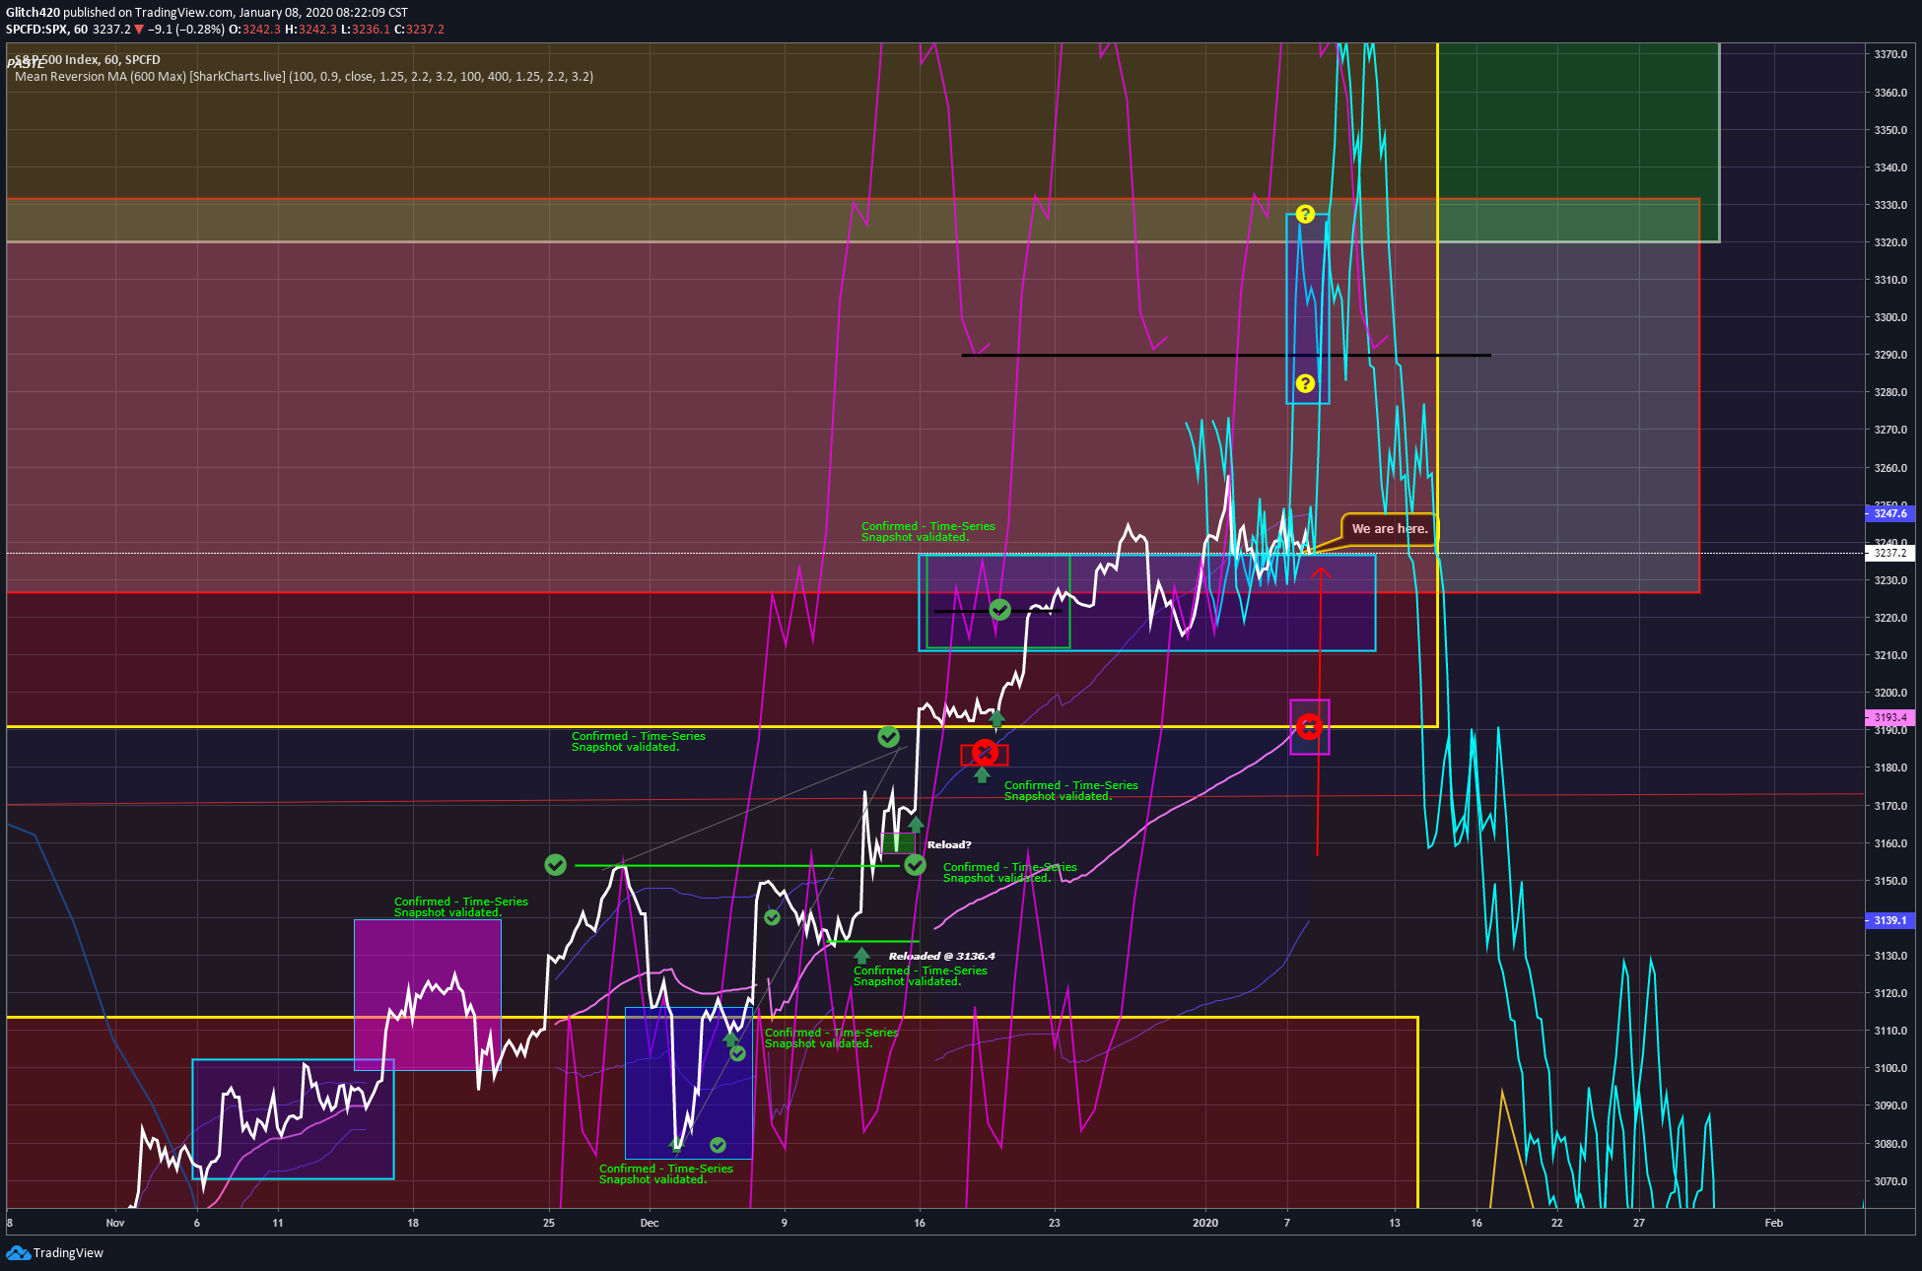Click 3370.0 on the price axis
Screen dimensions: 1922x1271
tap(1890, 54)
